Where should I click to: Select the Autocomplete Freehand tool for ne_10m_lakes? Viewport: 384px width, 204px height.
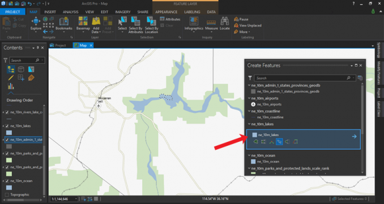tap(287, 141)
